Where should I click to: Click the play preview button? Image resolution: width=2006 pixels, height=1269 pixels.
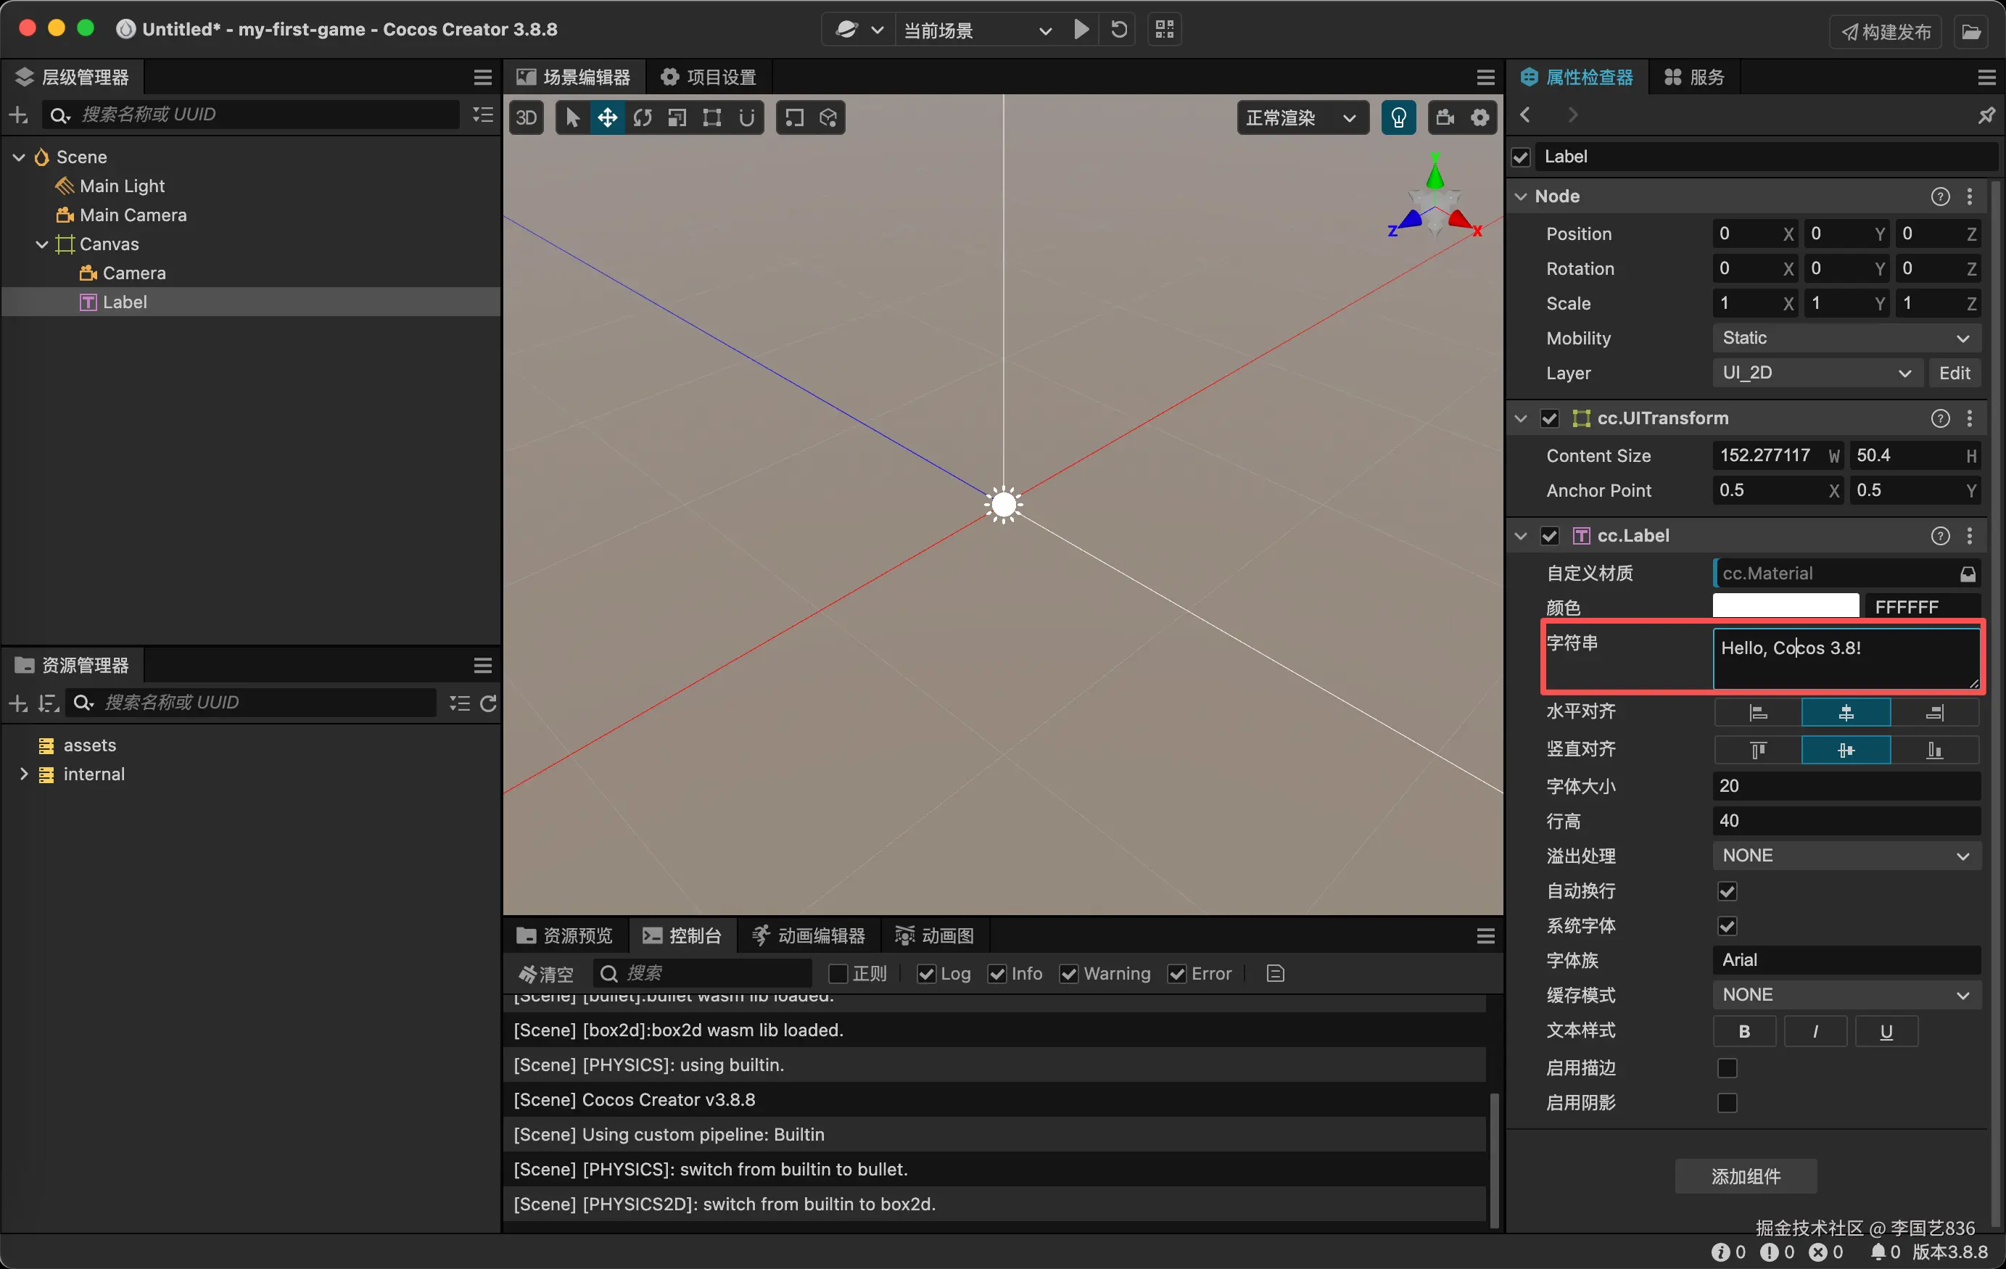[1081, 30]
